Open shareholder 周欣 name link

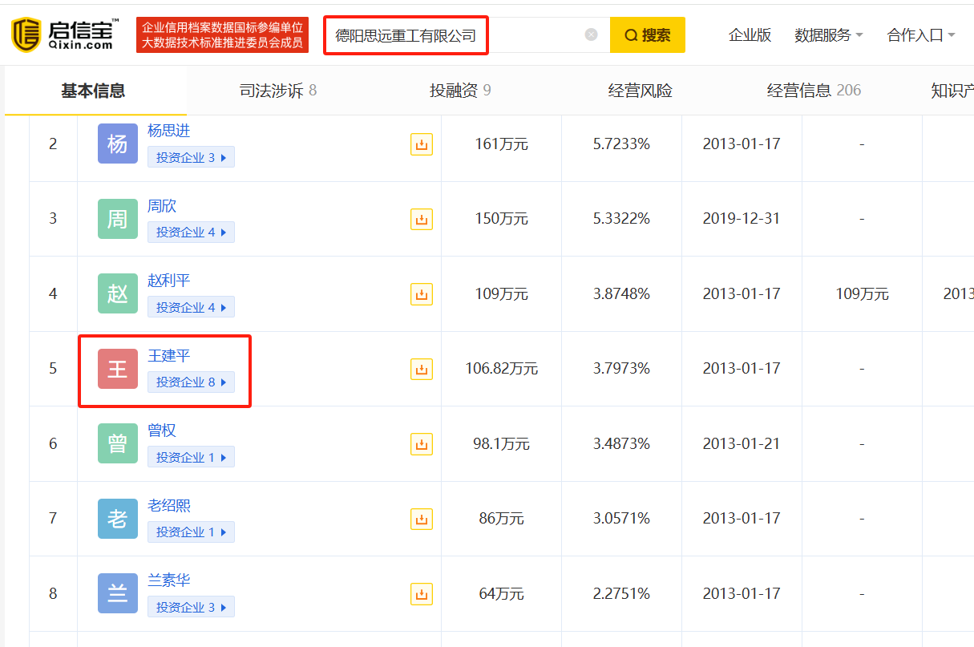pyautogui.click(x=162, y=206)
